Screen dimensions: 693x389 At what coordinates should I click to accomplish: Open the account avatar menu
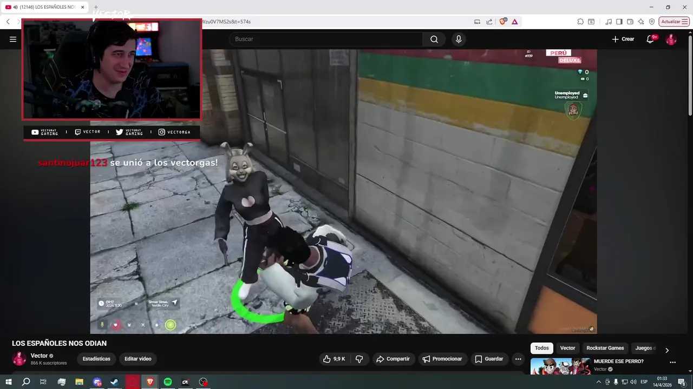[x=671, y=39]
